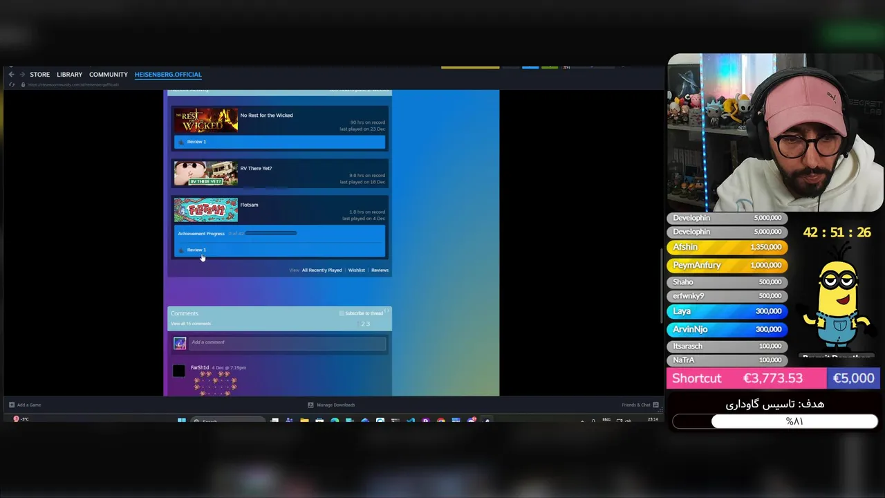
Task: Go forward with Steam's forward arrow
Action: (22, 75)
